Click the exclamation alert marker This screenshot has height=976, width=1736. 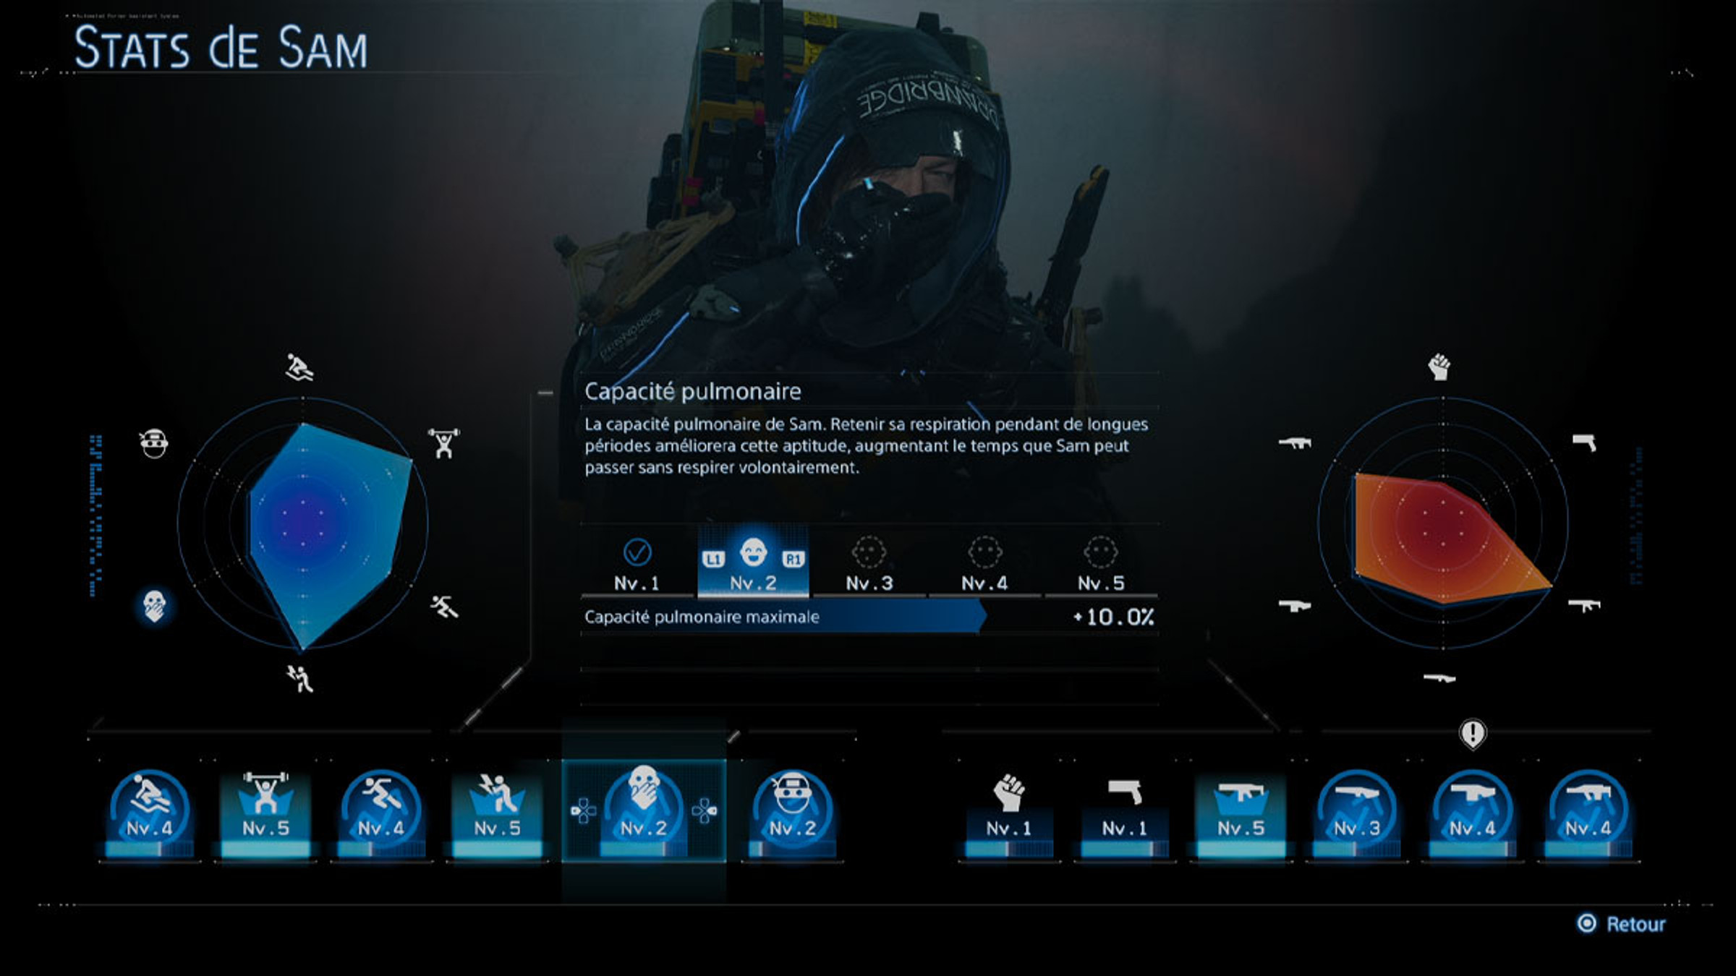click(1473, 734)
